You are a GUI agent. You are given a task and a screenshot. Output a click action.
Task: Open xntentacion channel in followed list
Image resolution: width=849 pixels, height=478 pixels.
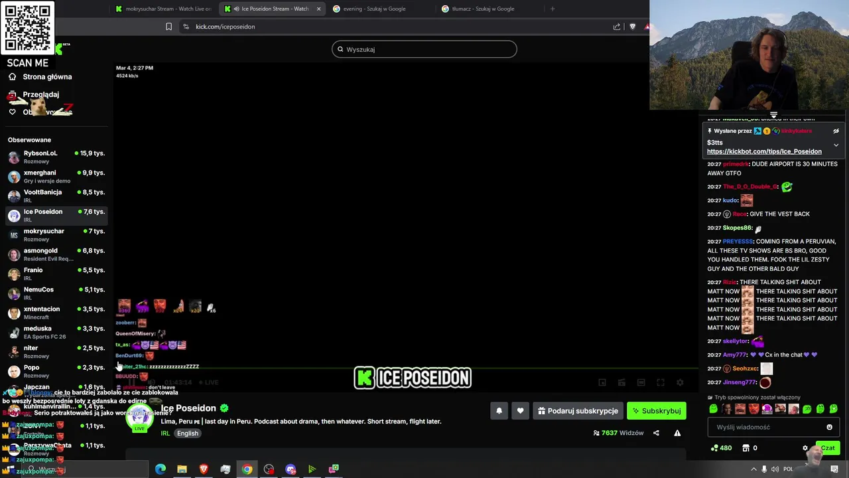pyautogui.click(x=56, y=313)
